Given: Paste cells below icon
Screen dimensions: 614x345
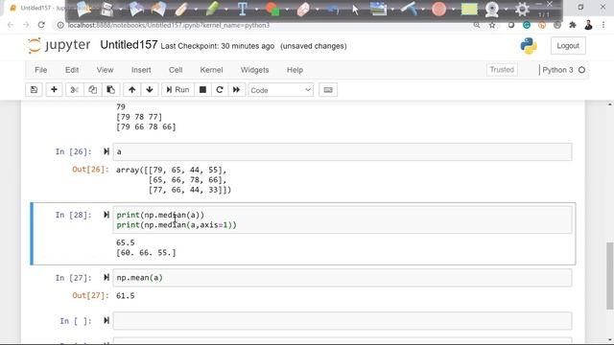Looking at the screenshot, I should click(111, 90).
